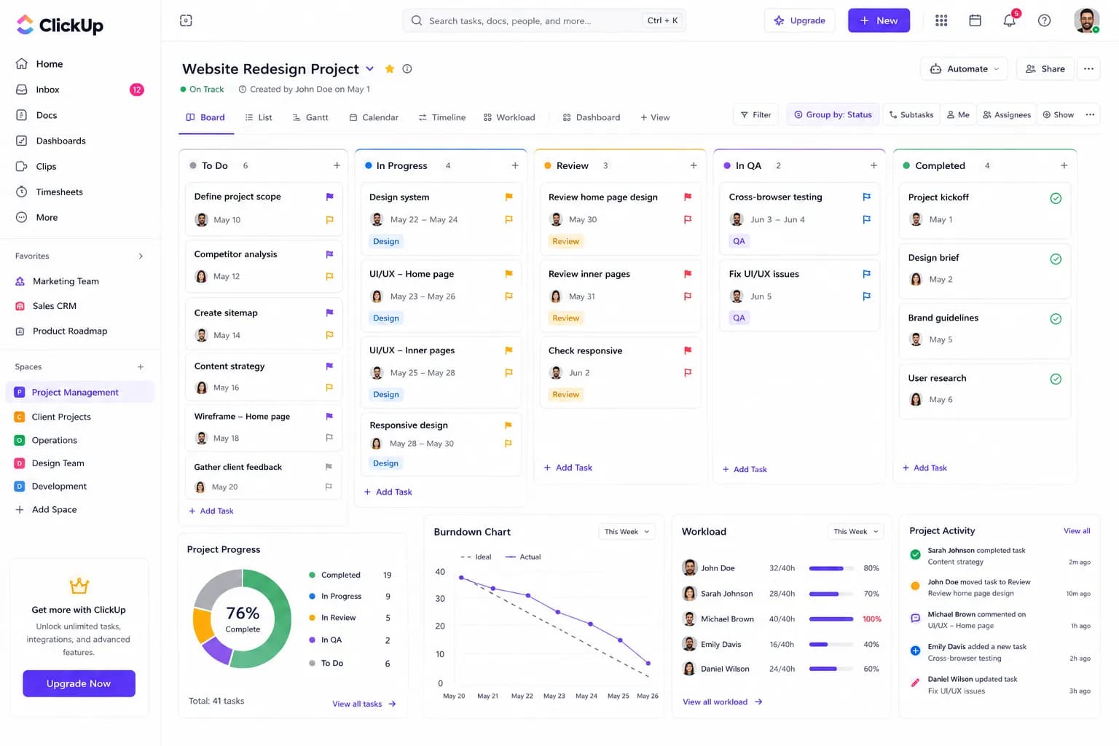The height and width of the screenshot is (746, 1119).
Task: Click the help question mark icon
Action: point(1044,20)
